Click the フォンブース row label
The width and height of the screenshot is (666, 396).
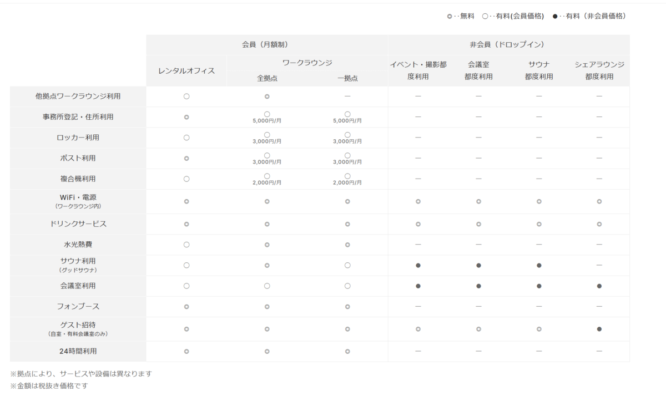[78, 307]
